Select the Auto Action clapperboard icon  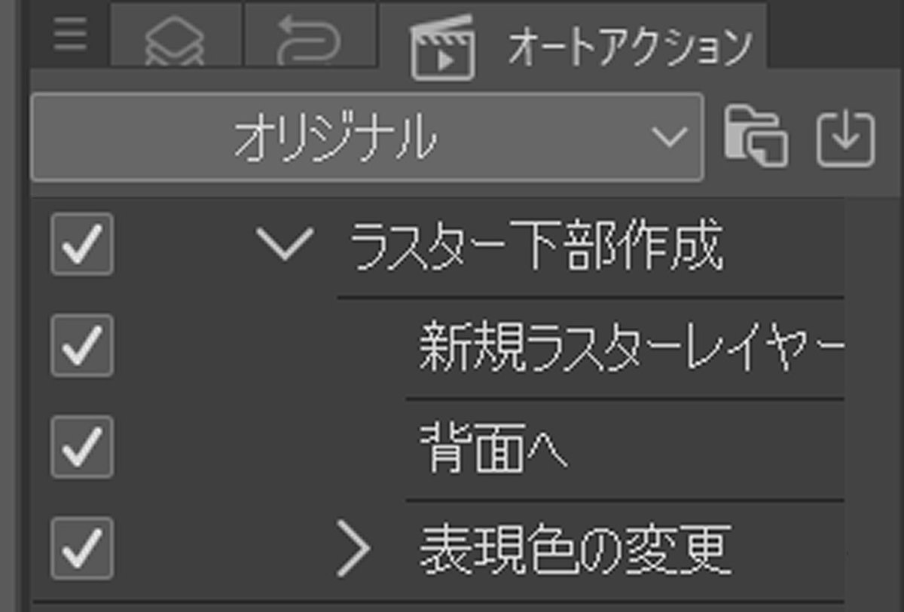click(x=443, y=47)
